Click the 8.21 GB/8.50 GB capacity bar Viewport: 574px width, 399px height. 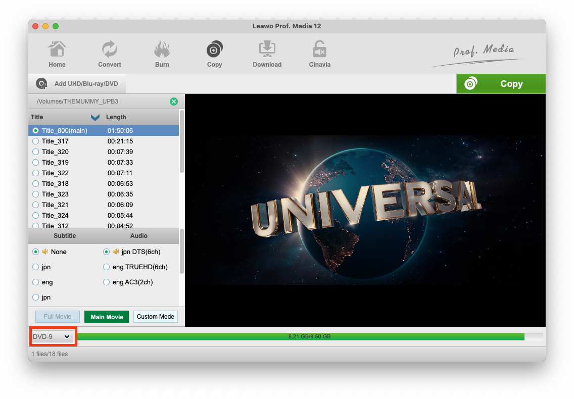(310, 337)
